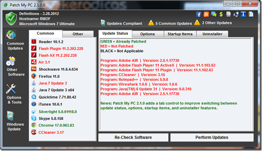Click 'Program: Notepad++' status line
The image size is (262, 151).
point(134,80)
